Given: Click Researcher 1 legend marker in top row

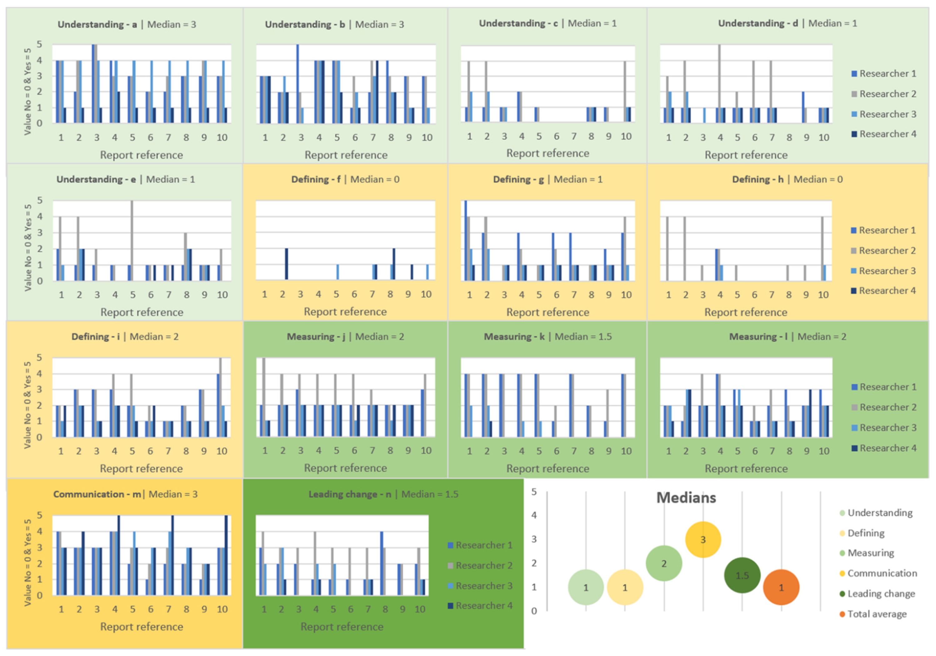Looking at the screenshot, I should click(854, 74).
